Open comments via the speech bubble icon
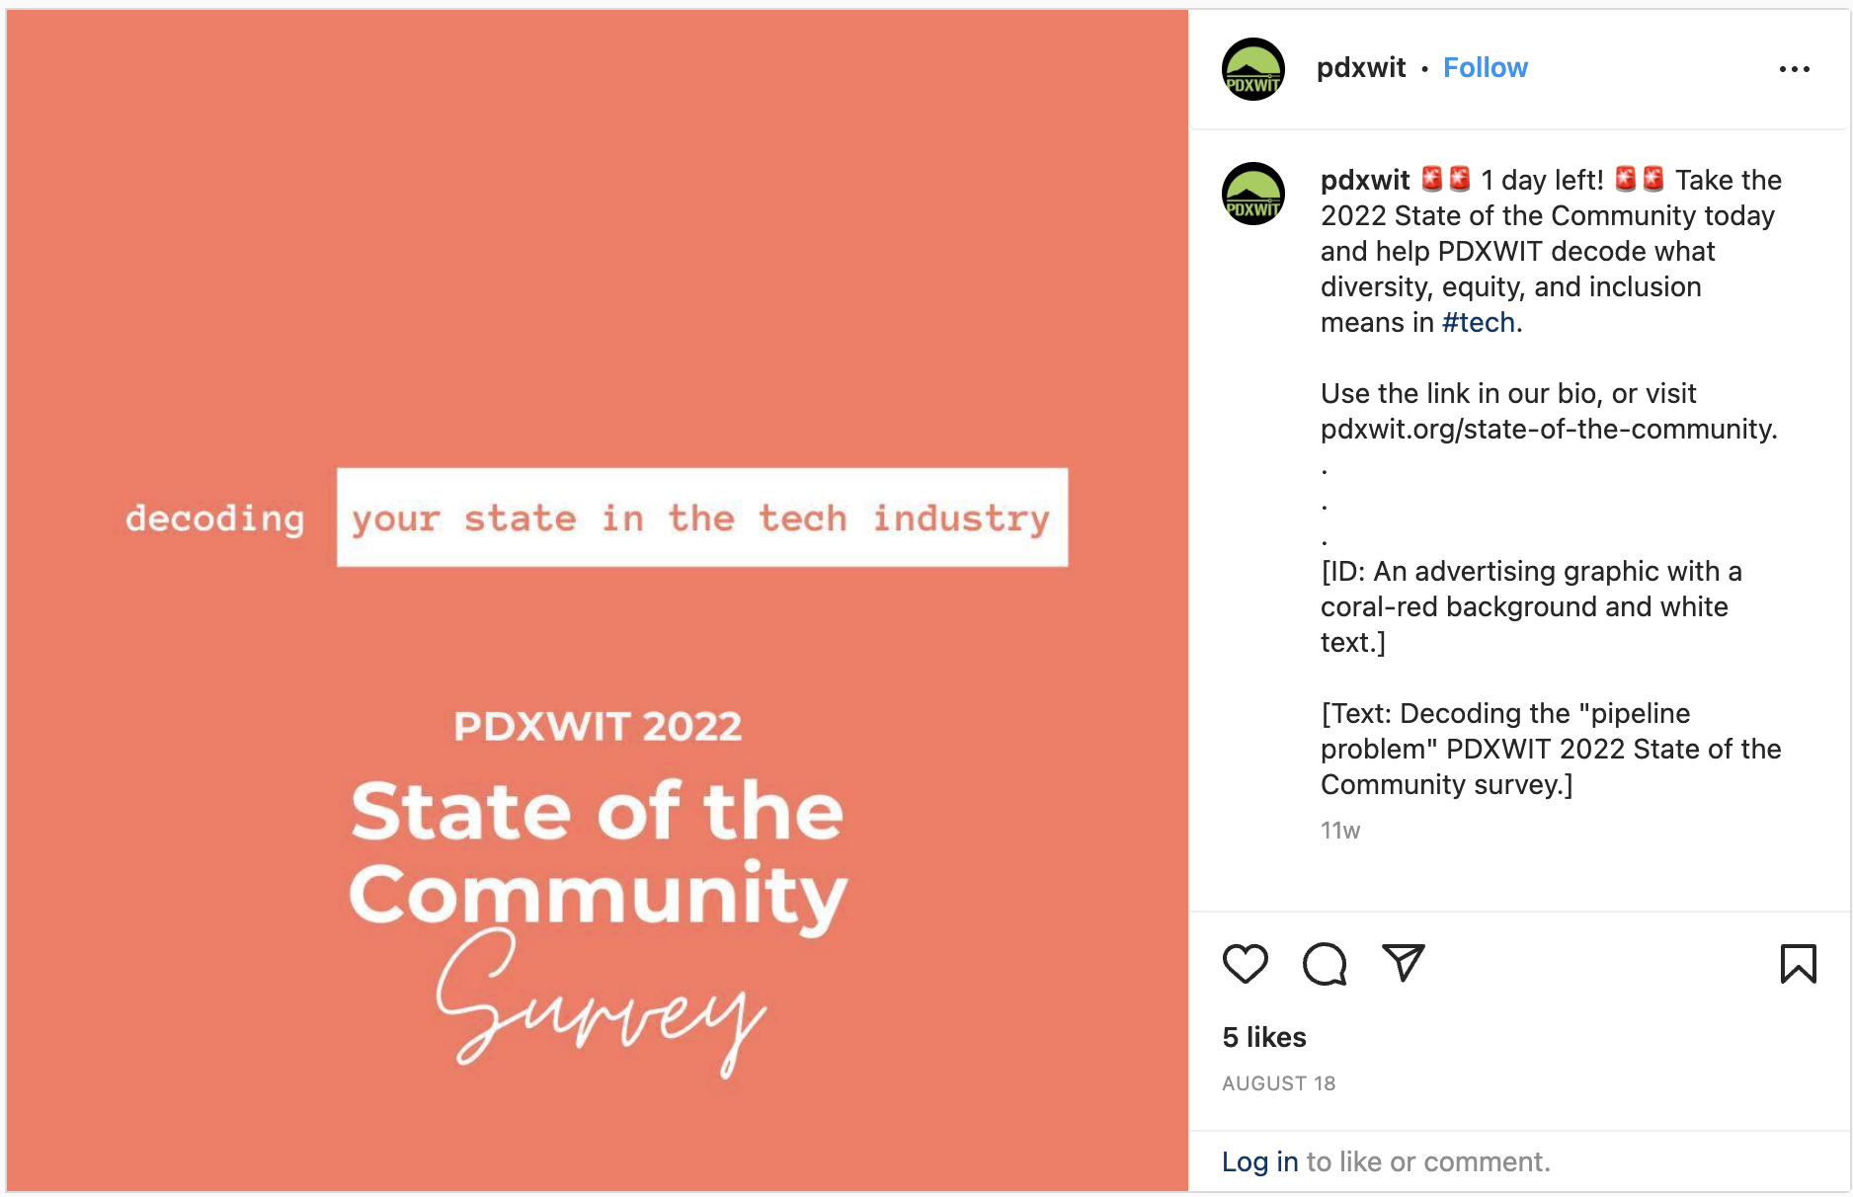The image size is (1853, 1197). click(x=1325, y=964)
